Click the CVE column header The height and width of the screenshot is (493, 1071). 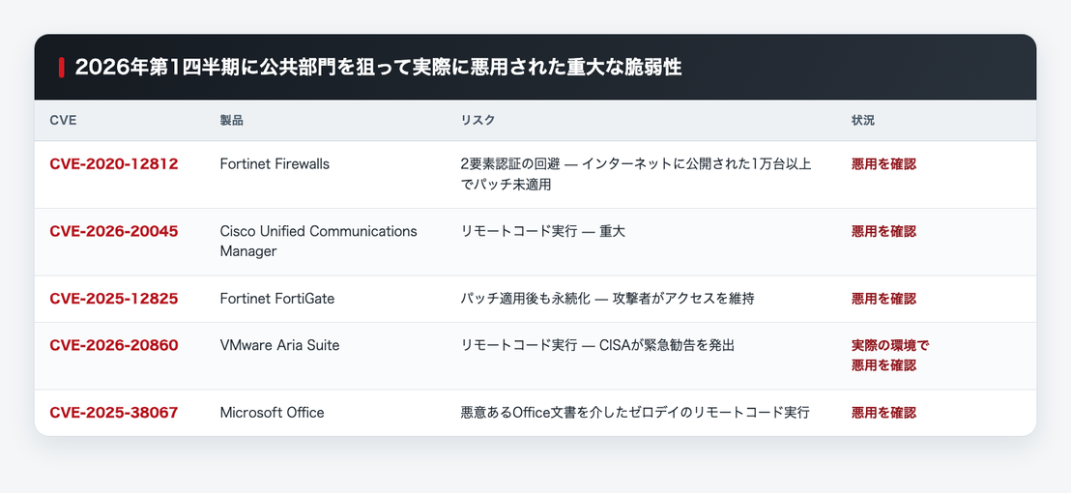(63, 121)
